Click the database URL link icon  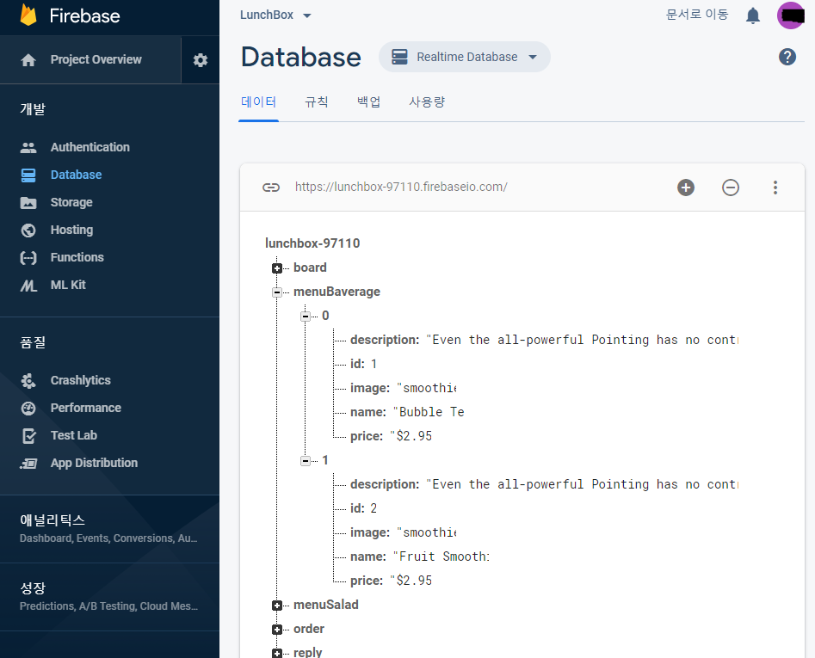click(271, 188)
